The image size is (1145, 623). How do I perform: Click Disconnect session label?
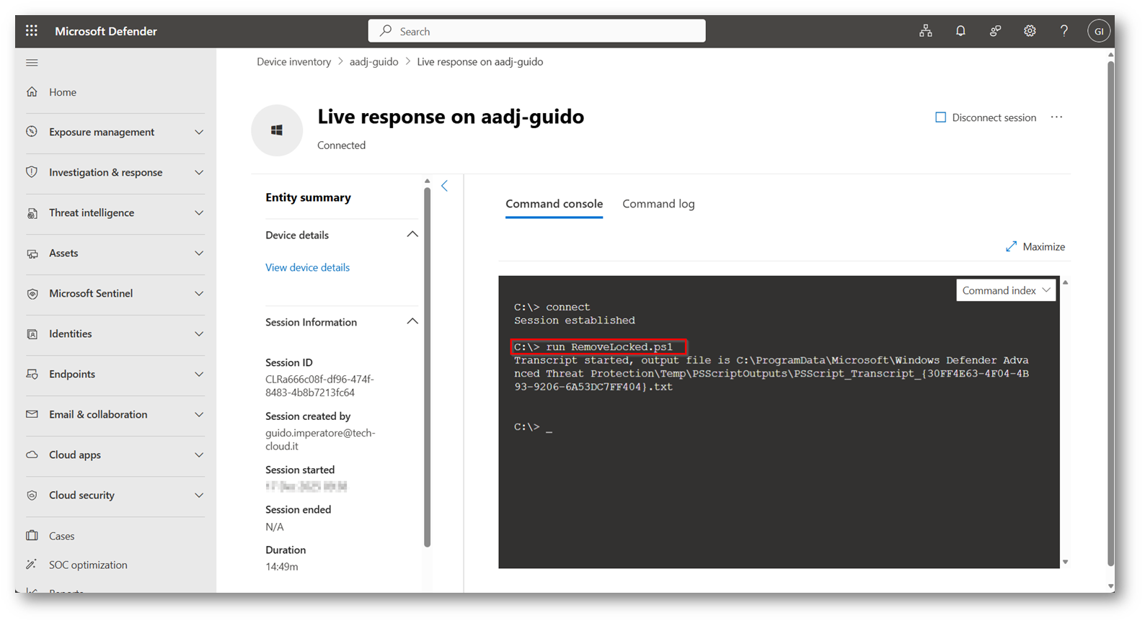pos(994,117)
